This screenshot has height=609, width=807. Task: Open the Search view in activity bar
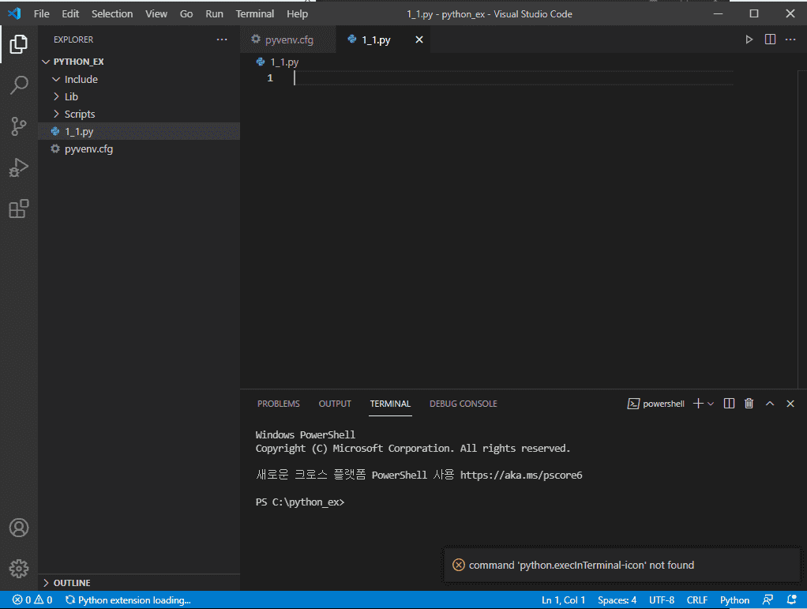[x=19, y=85]
